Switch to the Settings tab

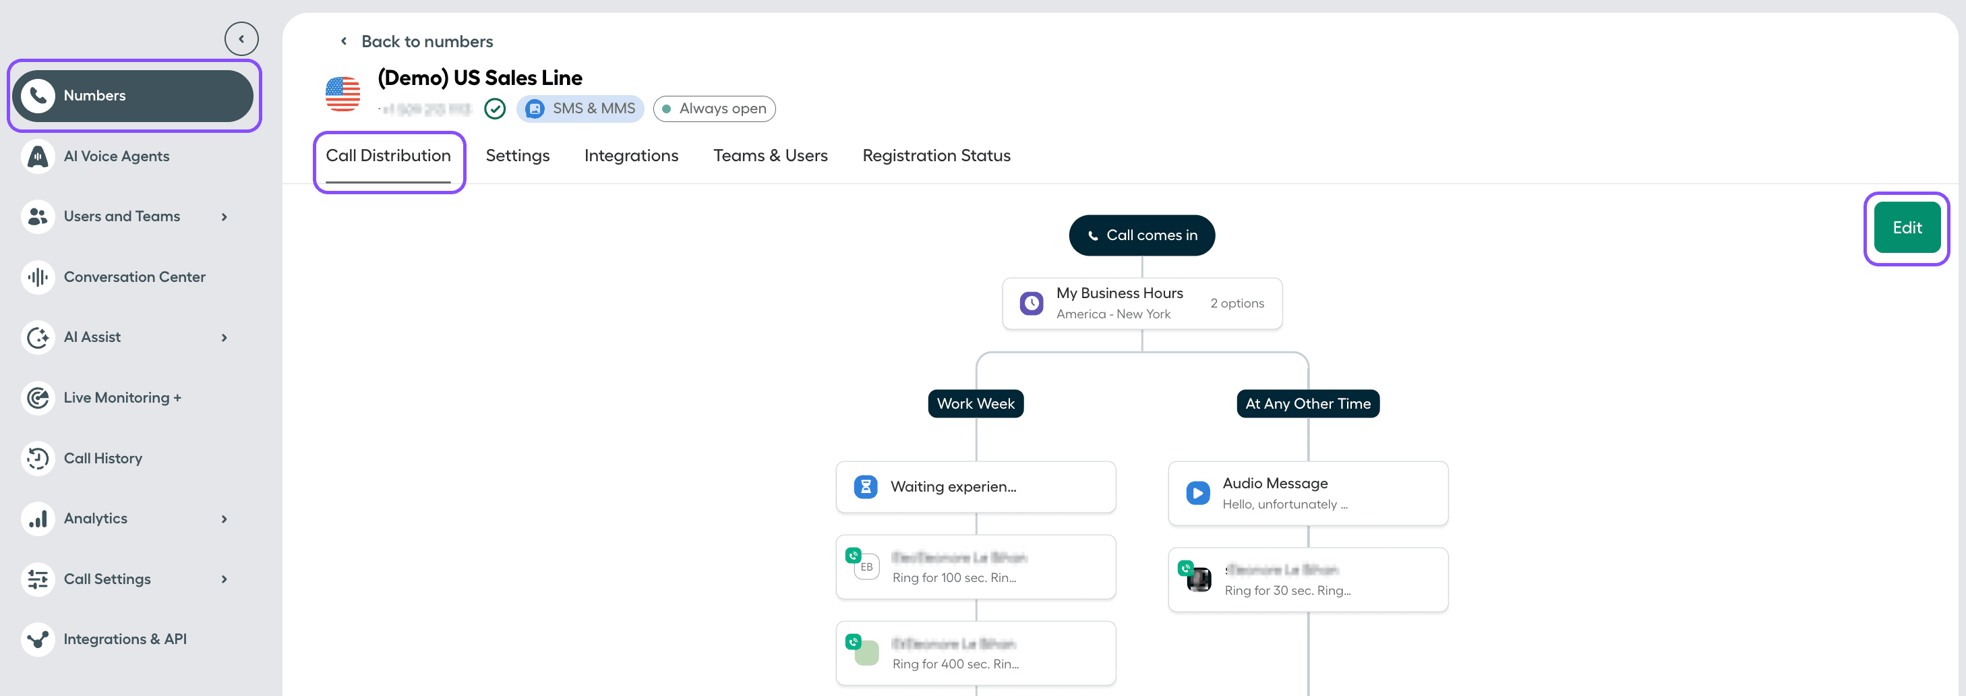[x=517, y=155]
